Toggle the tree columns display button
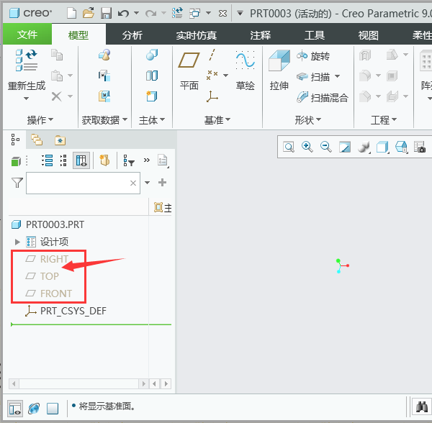The height and width of the screenshot is (423, 432). tap(81, 160)
